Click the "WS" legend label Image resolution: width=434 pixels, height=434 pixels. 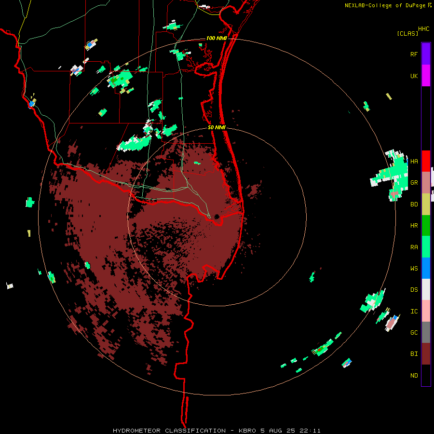[x=414, y=268]
